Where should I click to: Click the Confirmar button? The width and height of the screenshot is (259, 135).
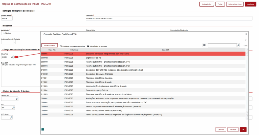[x=251, y=4]
